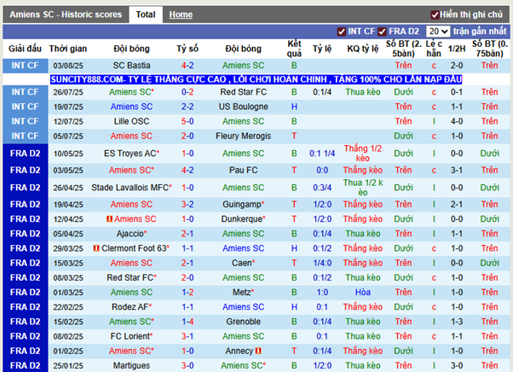Click Thua 1/2 kèo result in Lavallois row
This screenshot has width=513, height=372.
point(362,188)
